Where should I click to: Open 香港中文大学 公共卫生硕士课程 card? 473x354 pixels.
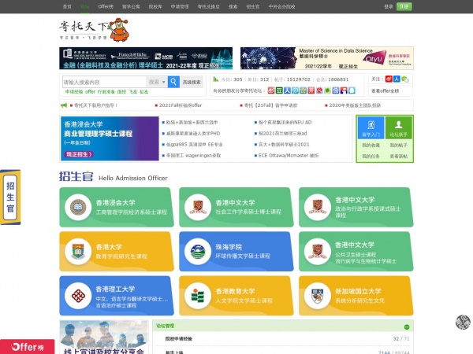tap(356, 252)
